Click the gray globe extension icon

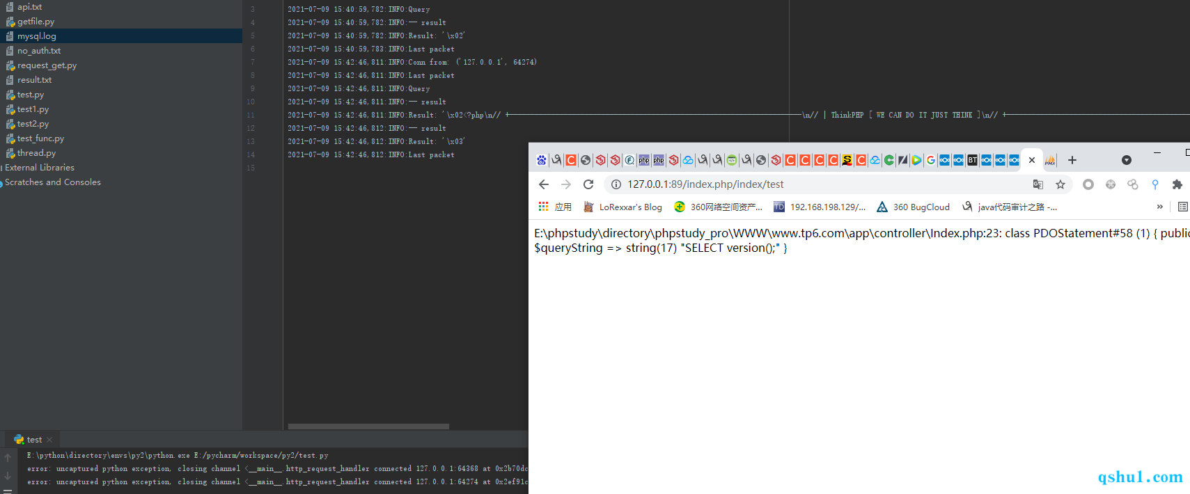click(x=1111, y=184)
